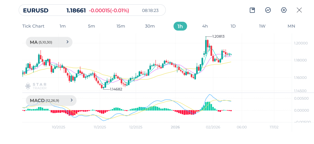Select the MN monthly timeframe

click(x=291, y=26)
